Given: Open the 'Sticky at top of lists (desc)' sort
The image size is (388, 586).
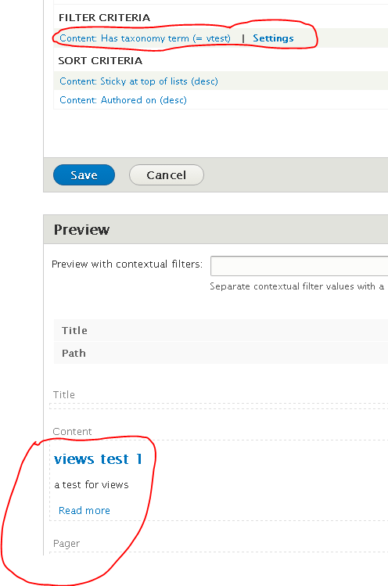Looking at the screenshot, I should click(138, 81).
